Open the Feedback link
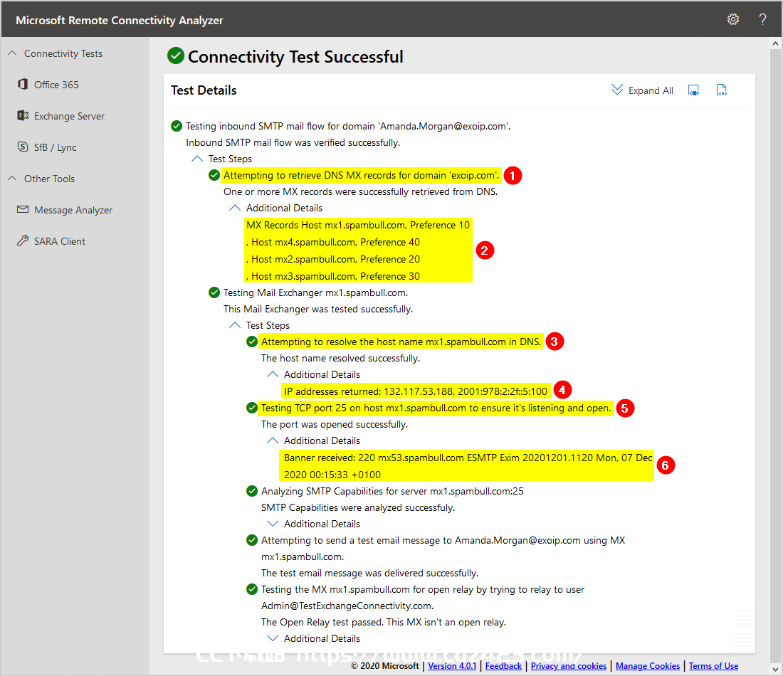 click(x=503, y=665)
